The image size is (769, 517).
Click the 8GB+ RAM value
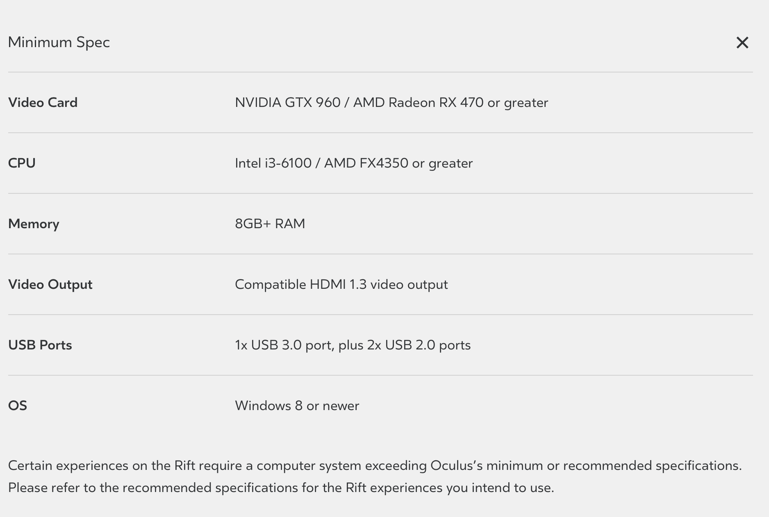point(270,224)
